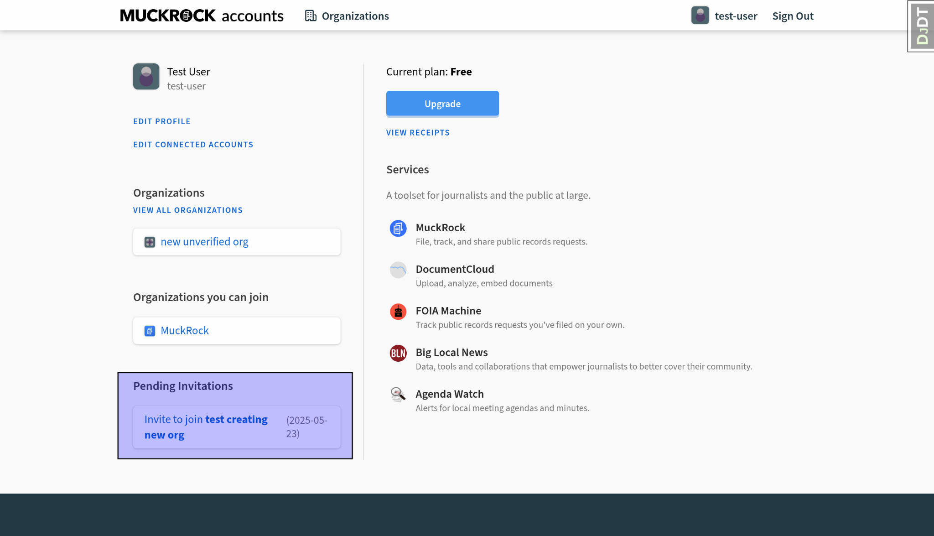The width and height of the screenshot is (934, 536).
Task: Open the FOIA Machine service title
Action: 448,311
